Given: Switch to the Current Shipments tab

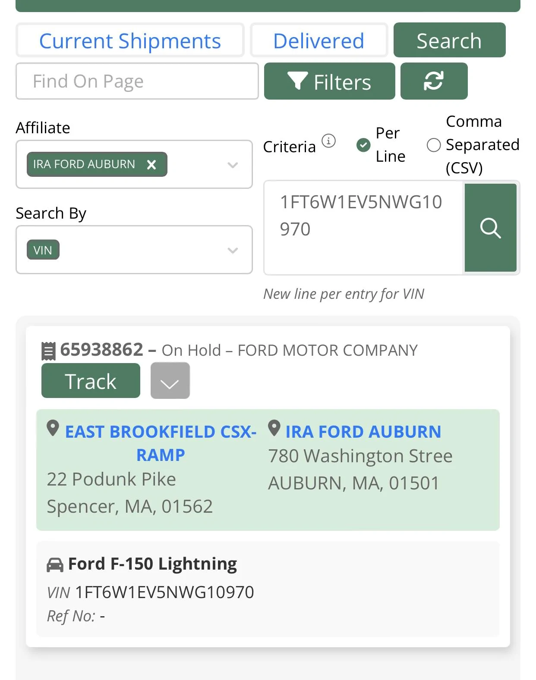Looking at the screenshot, I should pos(130,41).
